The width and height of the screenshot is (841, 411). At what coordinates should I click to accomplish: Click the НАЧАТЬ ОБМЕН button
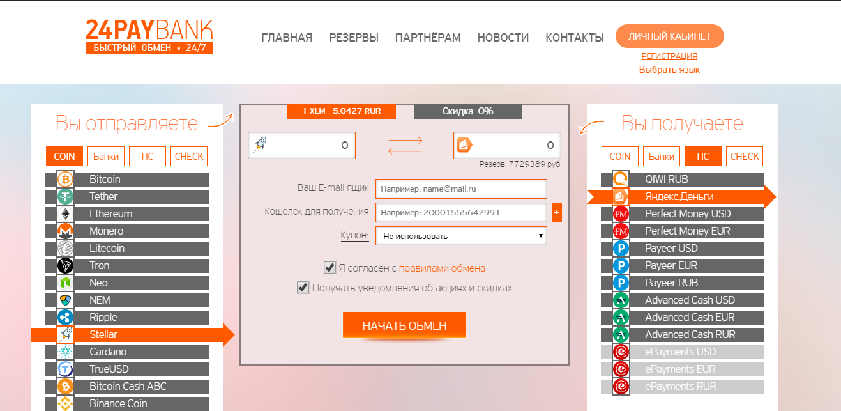(x=404, y=325)
